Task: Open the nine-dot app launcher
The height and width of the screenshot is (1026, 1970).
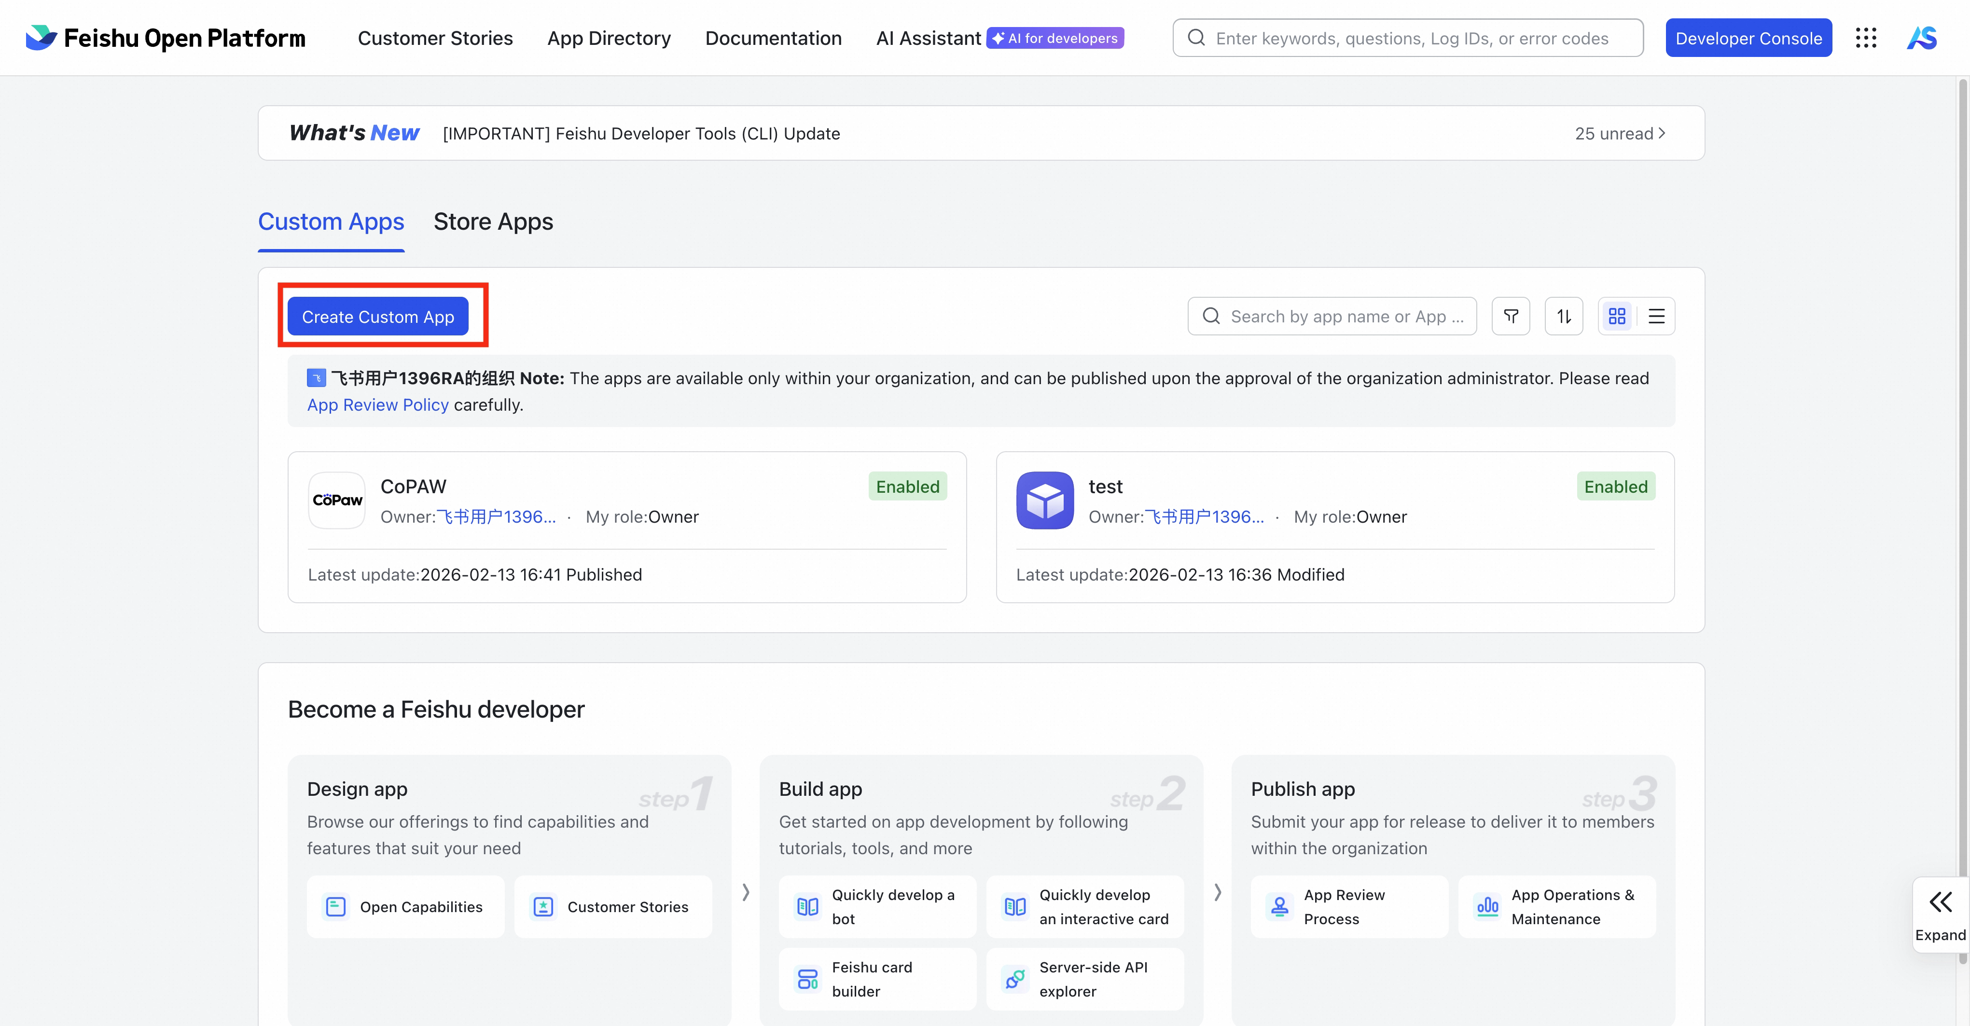Action: (1866, 38)
